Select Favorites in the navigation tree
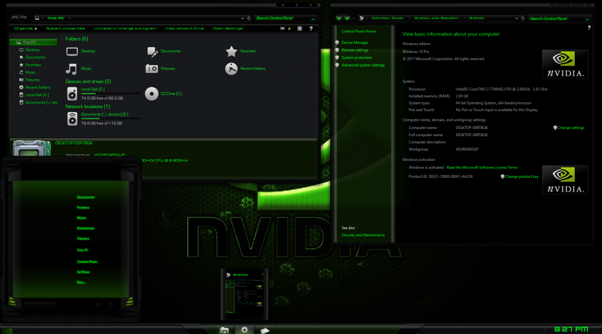Screen dimensions: 602x334 coord(33,65)
